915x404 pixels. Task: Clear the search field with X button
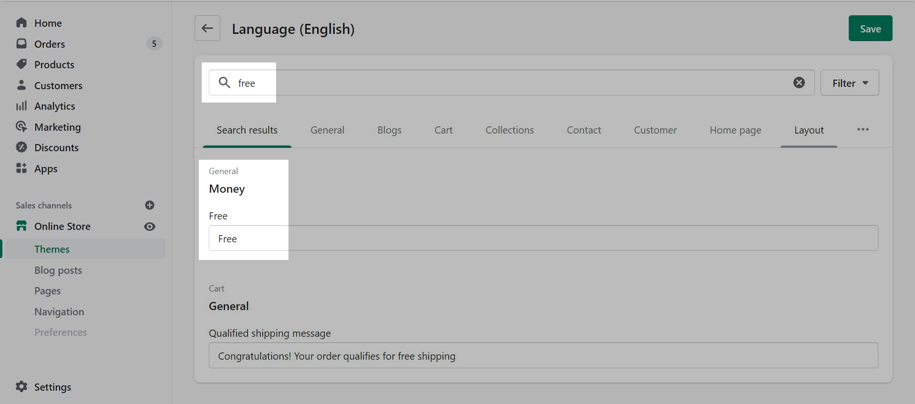[x=799, y=83]
